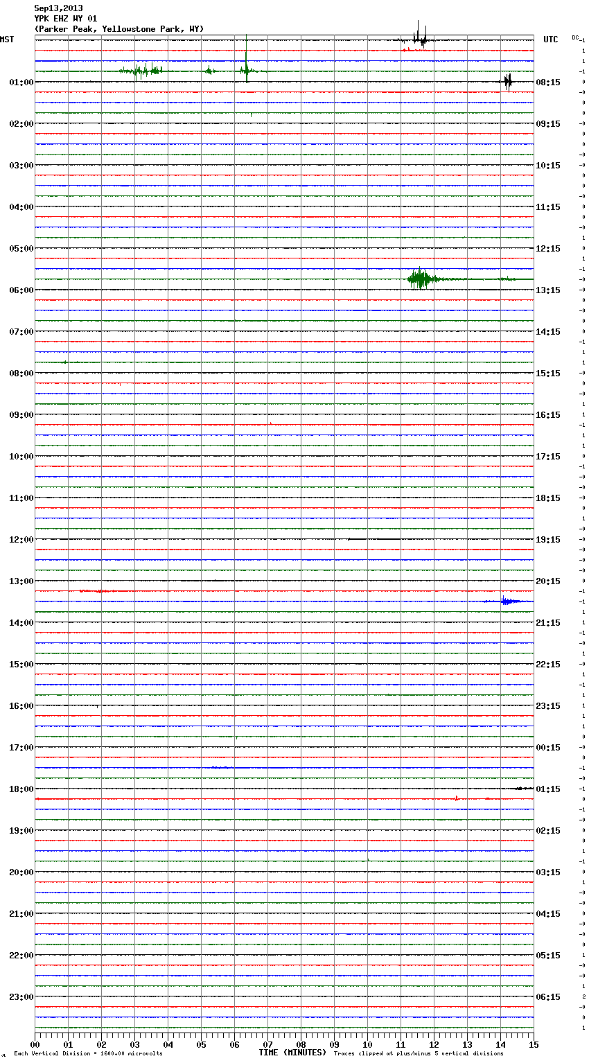The image size is (589, 1063).
Task: Click the 08:15 UTC time label
Action: [548, 82]
